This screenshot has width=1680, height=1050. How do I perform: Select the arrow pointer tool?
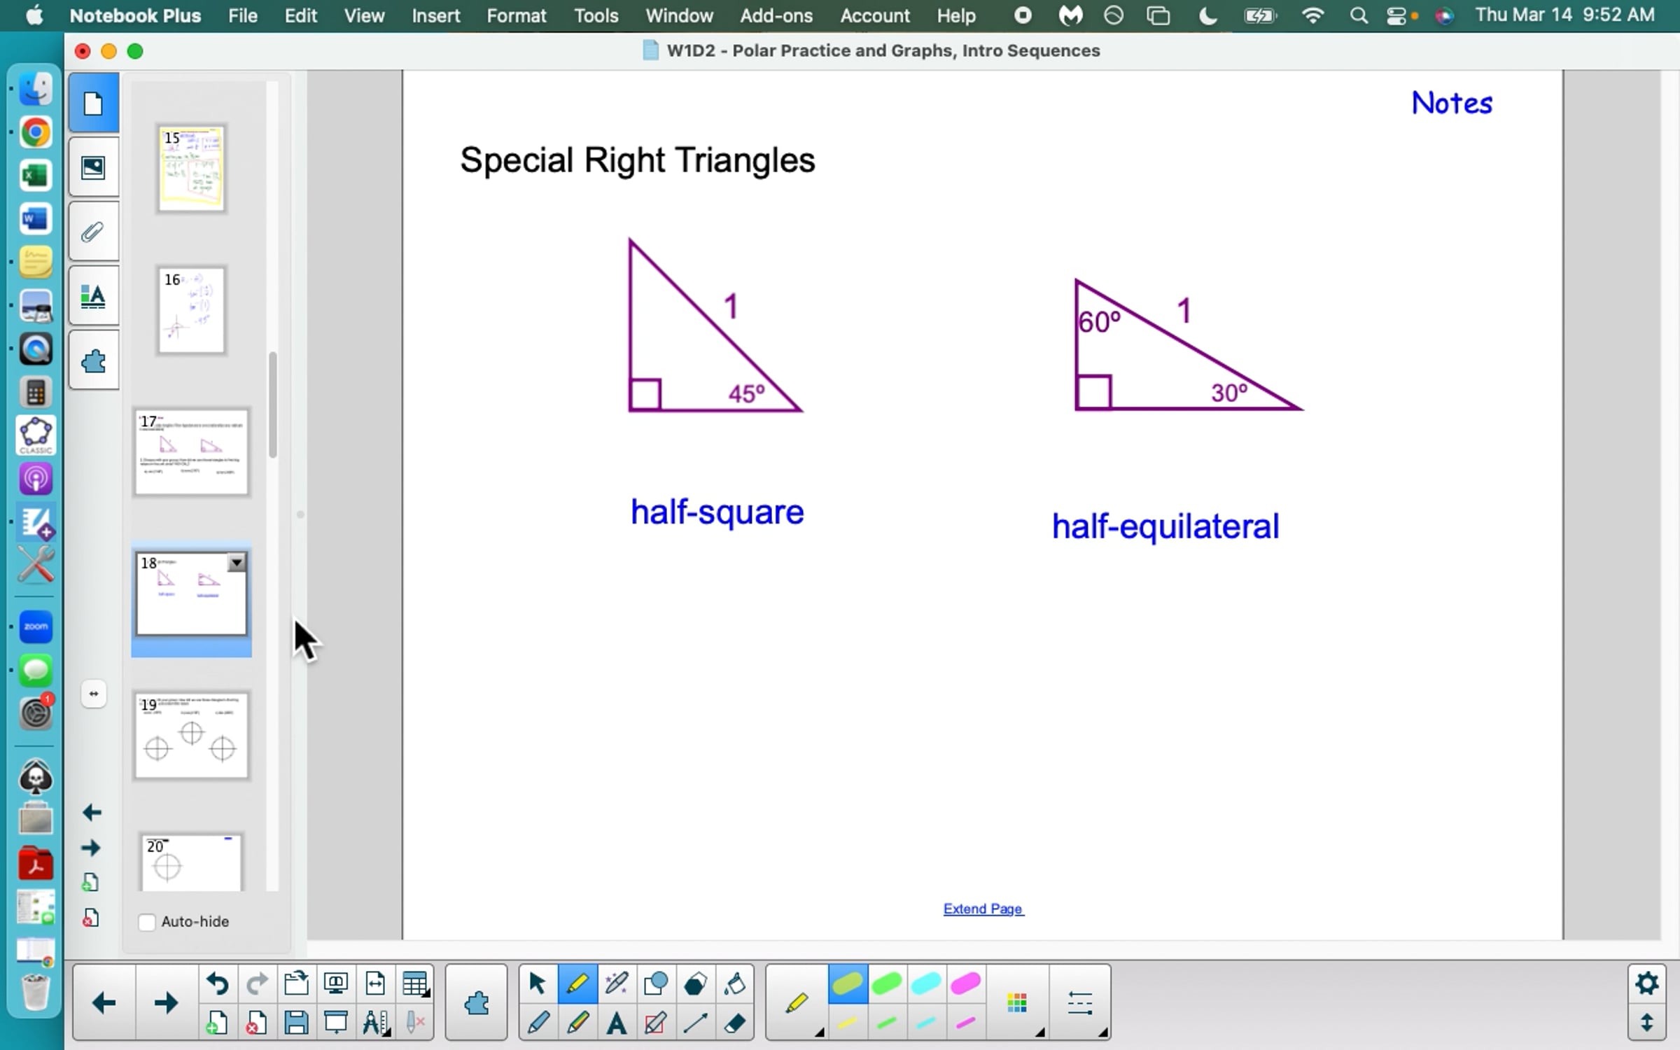pyautogui.click(x=537, y=983)
